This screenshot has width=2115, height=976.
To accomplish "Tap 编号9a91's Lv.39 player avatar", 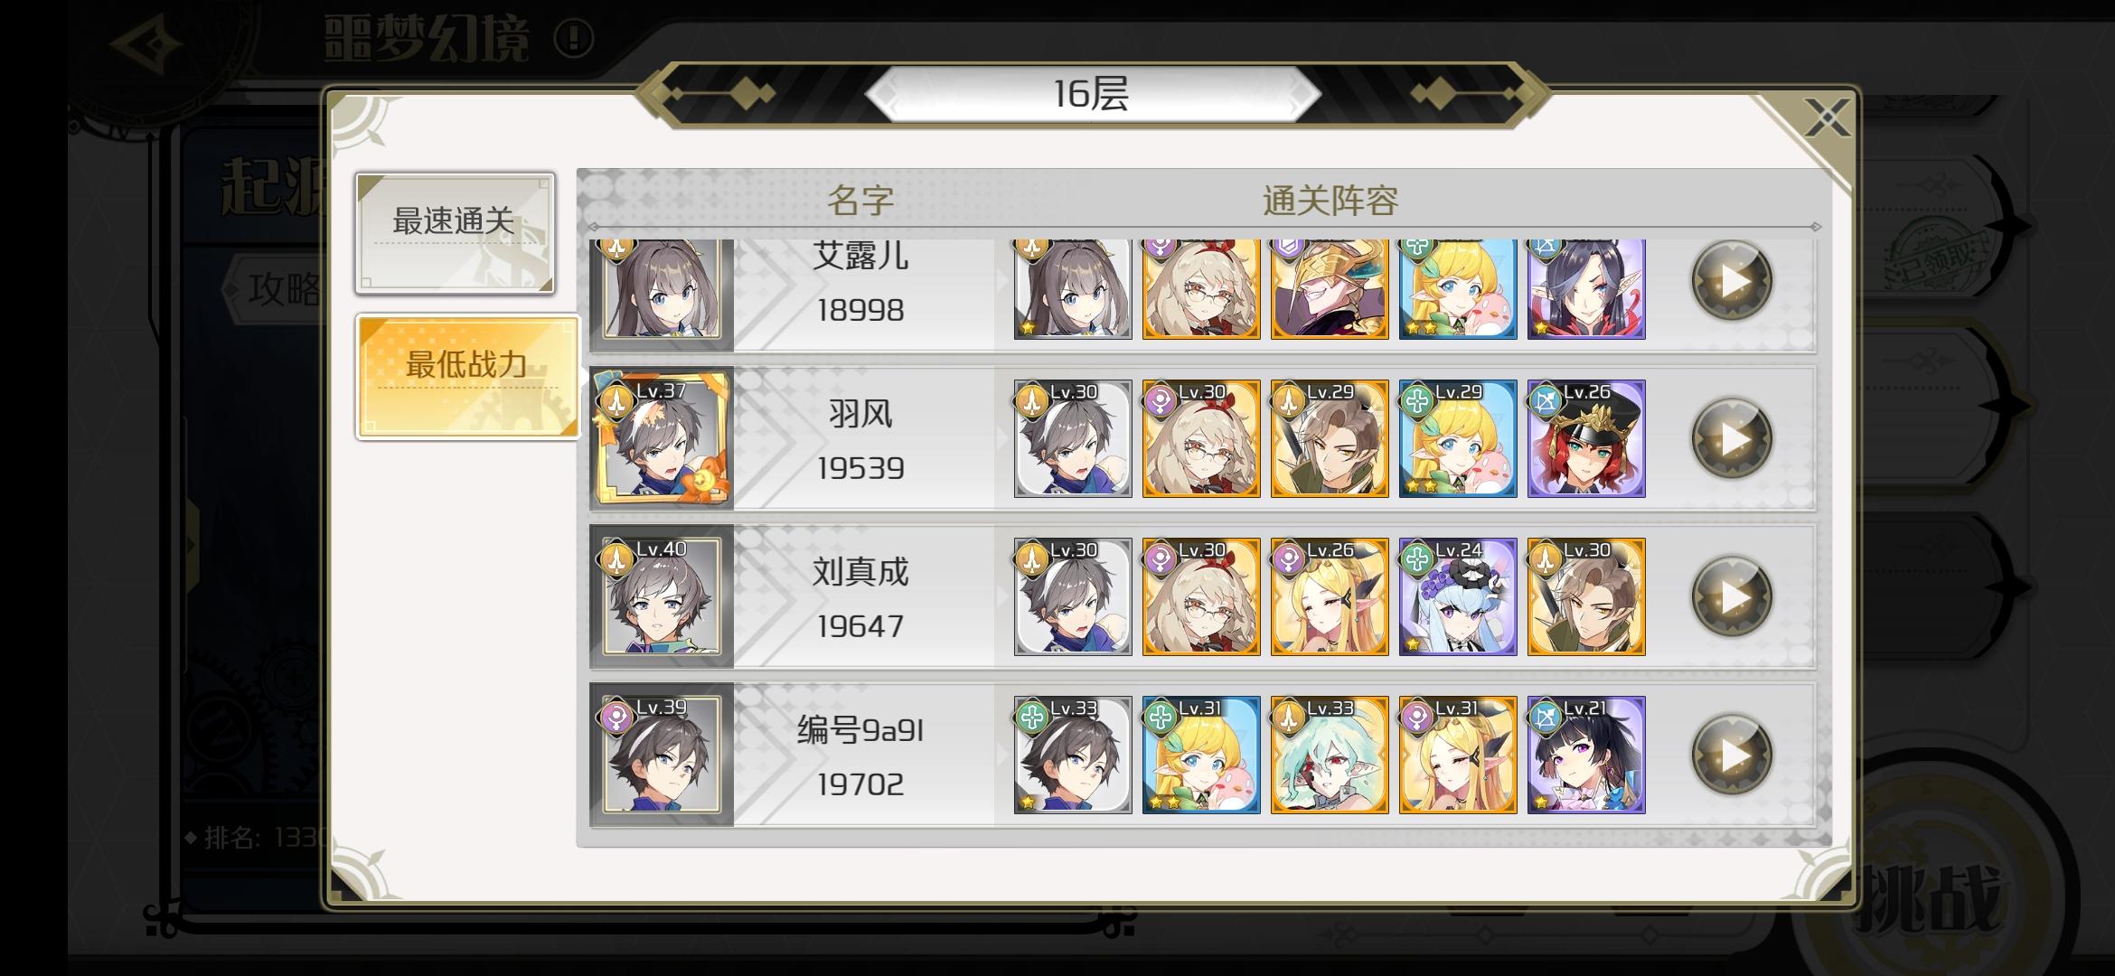I will (662, 755).
